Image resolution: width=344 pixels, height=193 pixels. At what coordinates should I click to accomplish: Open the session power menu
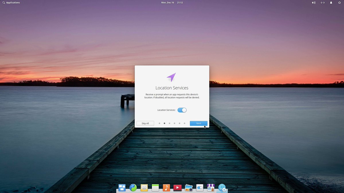tap(339, 3)
